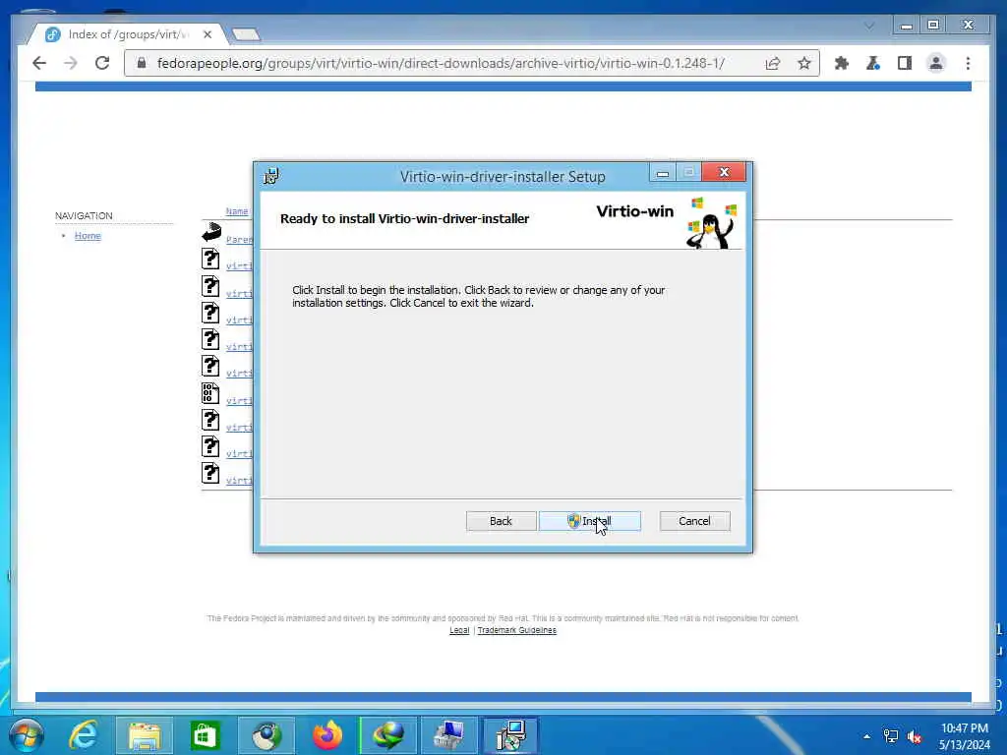Open the Legal link in the footer

pos(459,630)
